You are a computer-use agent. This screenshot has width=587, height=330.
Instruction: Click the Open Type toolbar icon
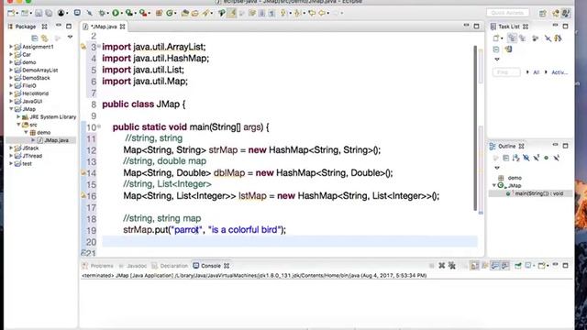(185, 13)
